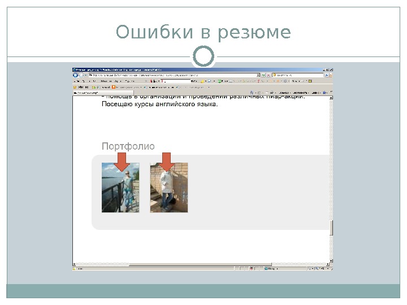This screenshot has height=305, width=407.
Task: Click the vertical scrollbar up arrow
Action: tap(331, 98)
